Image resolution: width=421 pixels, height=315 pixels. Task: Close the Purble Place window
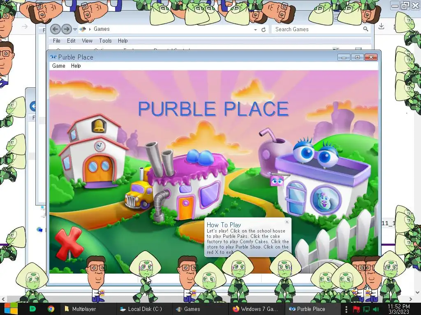[x=371, y=57]
